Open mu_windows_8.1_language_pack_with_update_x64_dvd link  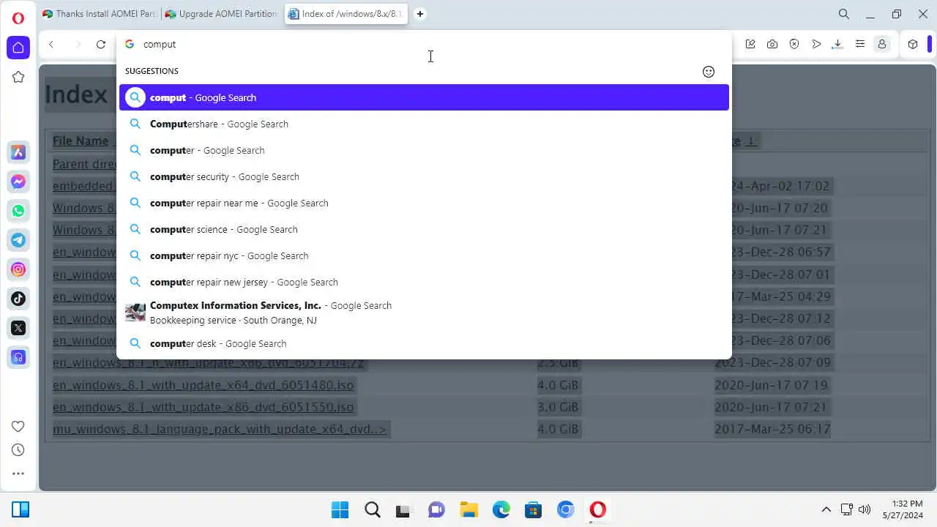click(220, 429)
